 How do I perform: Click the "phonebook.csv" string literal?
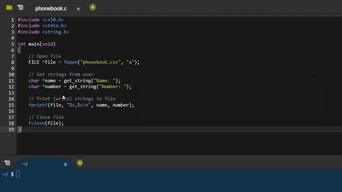(x=100, y=62)
